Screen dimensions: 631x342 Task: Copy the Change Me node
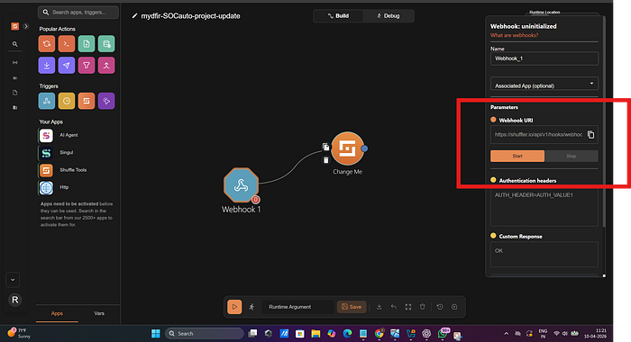click(x=326, y=147)
